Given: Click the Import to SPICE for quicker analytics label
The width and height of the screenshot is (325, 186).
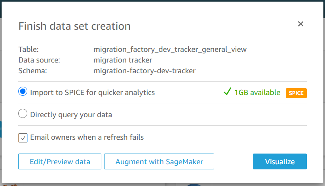Looking at the screenshot, I should click(x=93, y=93).
